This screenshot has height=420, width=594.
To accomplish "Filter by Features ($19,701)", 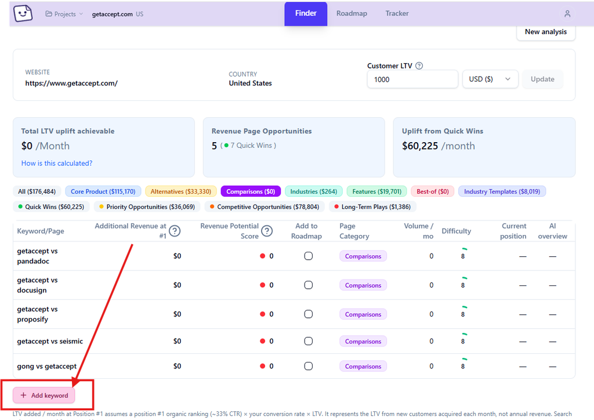I will pos(377,191).
